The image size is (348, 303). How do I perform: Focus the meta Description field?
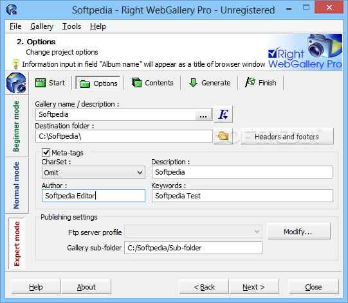point(243,172)
